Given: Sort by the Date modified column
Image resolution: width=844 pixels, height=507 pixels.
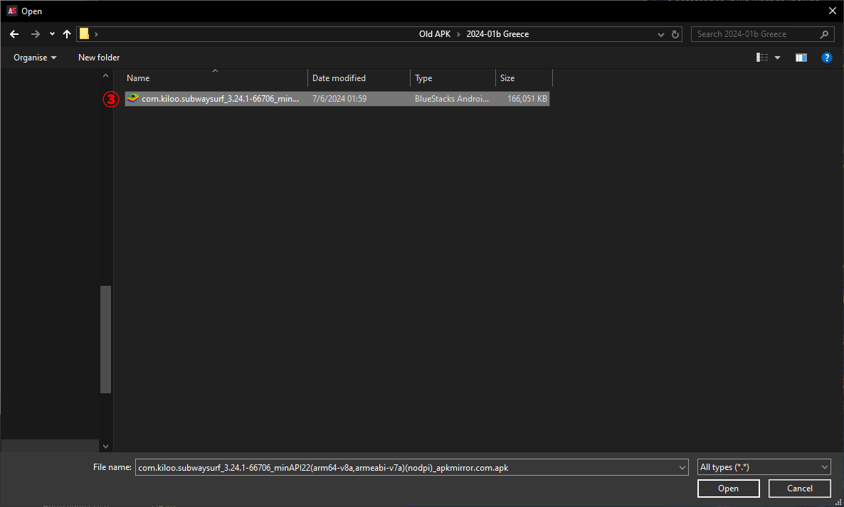Looking at the screenshot, I should 359,78.
